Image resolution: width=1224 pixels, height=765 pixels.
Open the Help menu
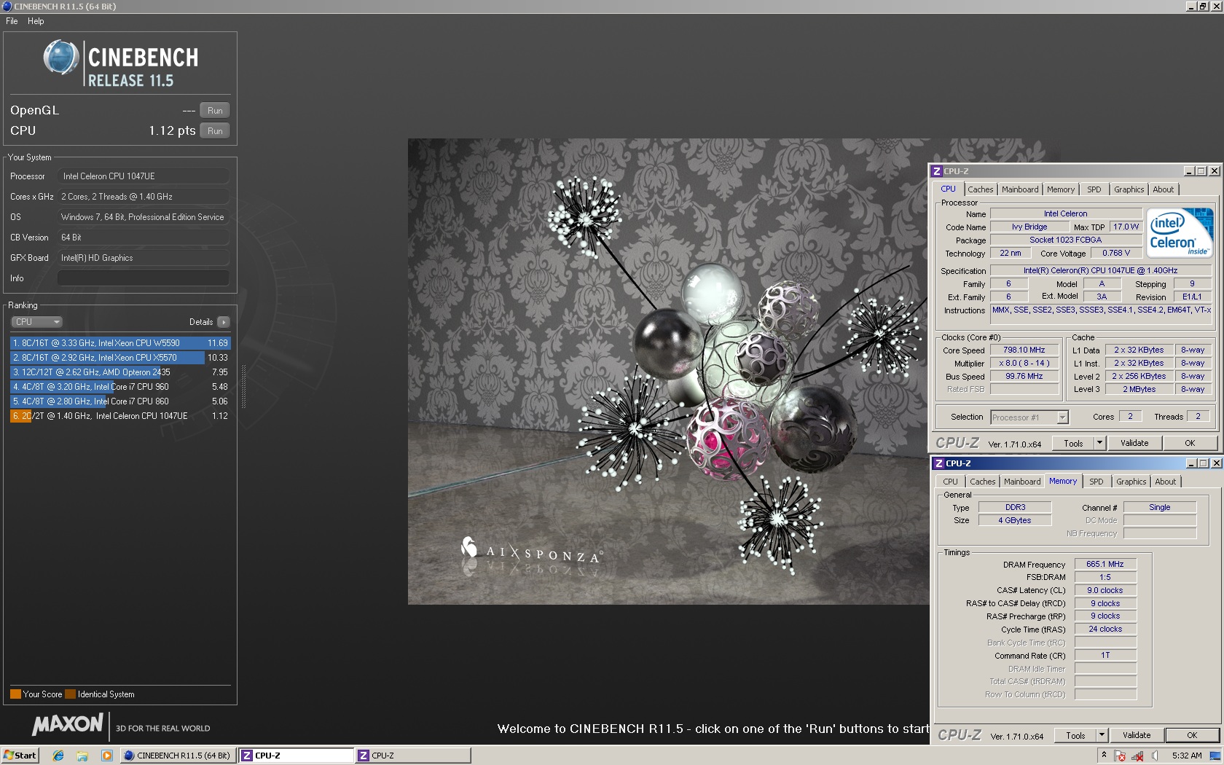point(36,21)
